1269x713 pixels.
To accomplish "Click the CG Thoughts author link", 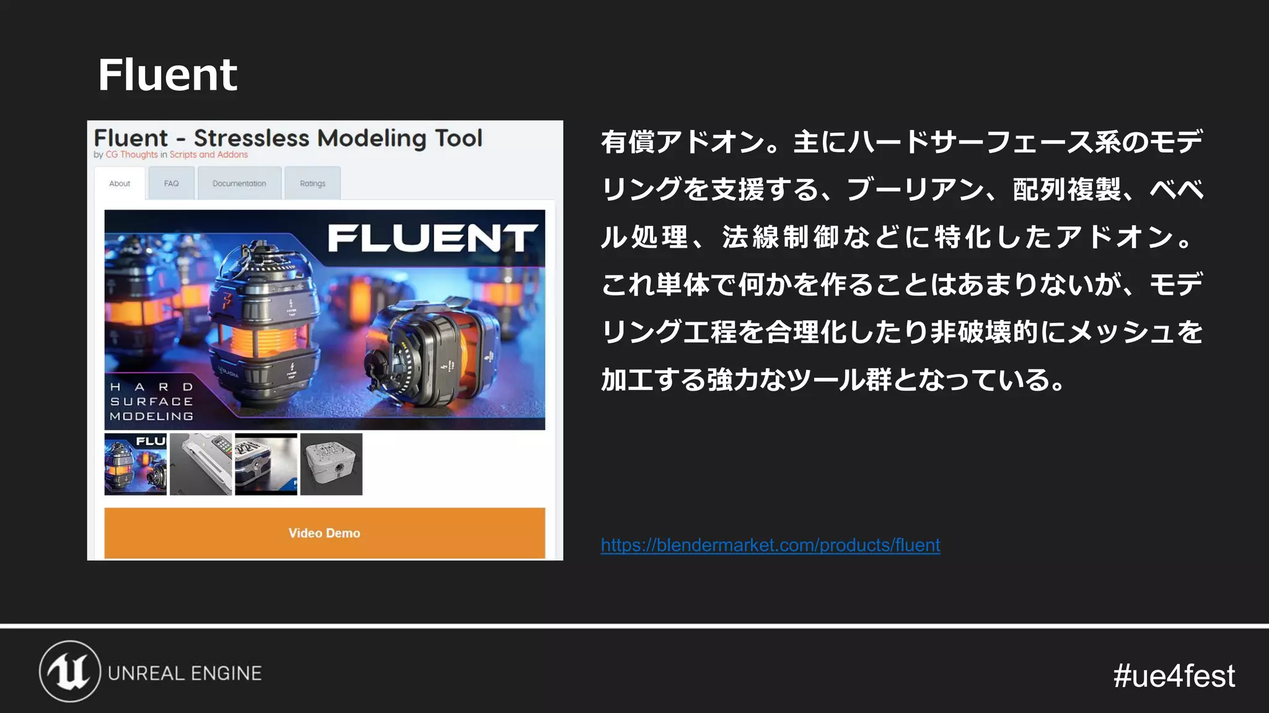I will pyautogui.click(x=131, y=155).
